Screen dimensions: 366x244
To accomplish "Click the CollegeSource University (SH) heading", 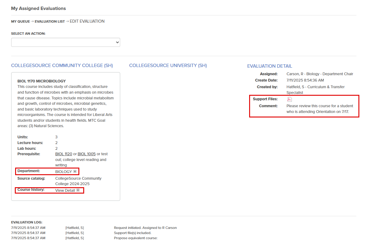I will (168, 66).
